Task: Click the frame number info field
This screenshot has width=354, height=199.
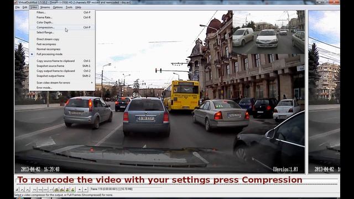Action: 126,189
